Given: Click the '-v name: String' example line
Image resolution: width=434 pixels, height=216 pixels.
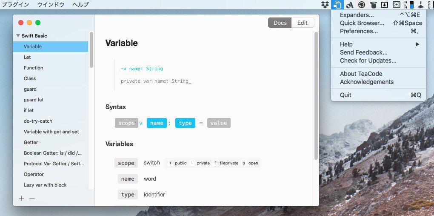Looking at the screenshot, I should click(x=142, y=69).
